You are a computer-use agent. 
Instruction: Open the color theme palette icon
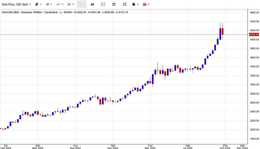point(135,4)
